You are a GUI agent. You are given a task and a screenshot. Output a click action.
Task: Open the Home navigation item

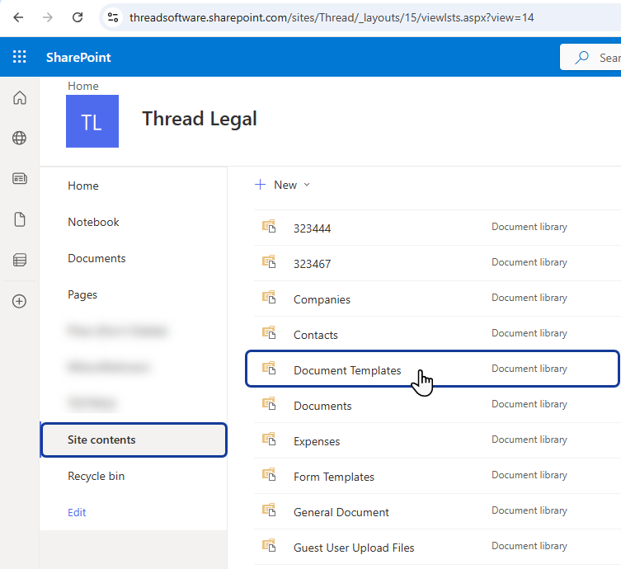click(x=83, y=186)
